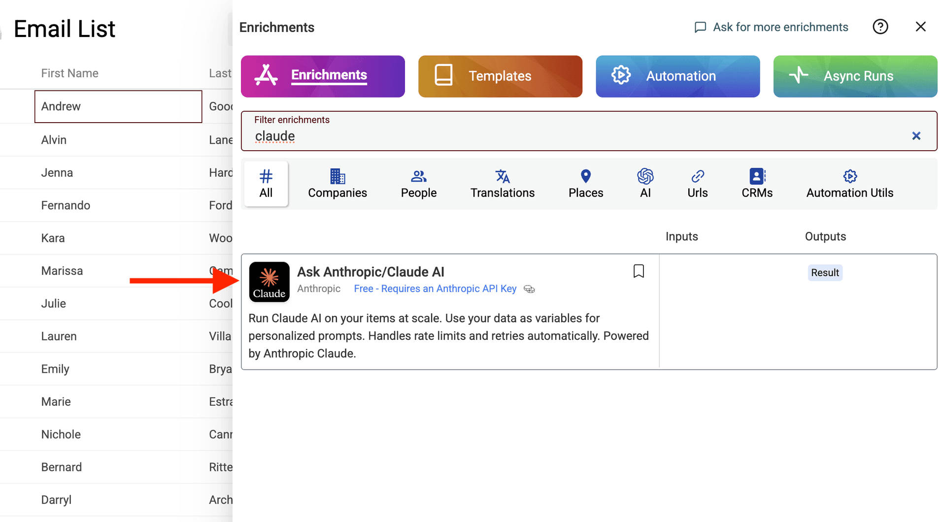Filter by CRMs category
Viewport: 946px width, 522px height.
pos(757,184)
